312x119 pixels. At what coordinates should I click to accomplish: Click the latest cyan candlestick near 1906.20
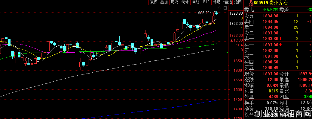coord(217,13)
